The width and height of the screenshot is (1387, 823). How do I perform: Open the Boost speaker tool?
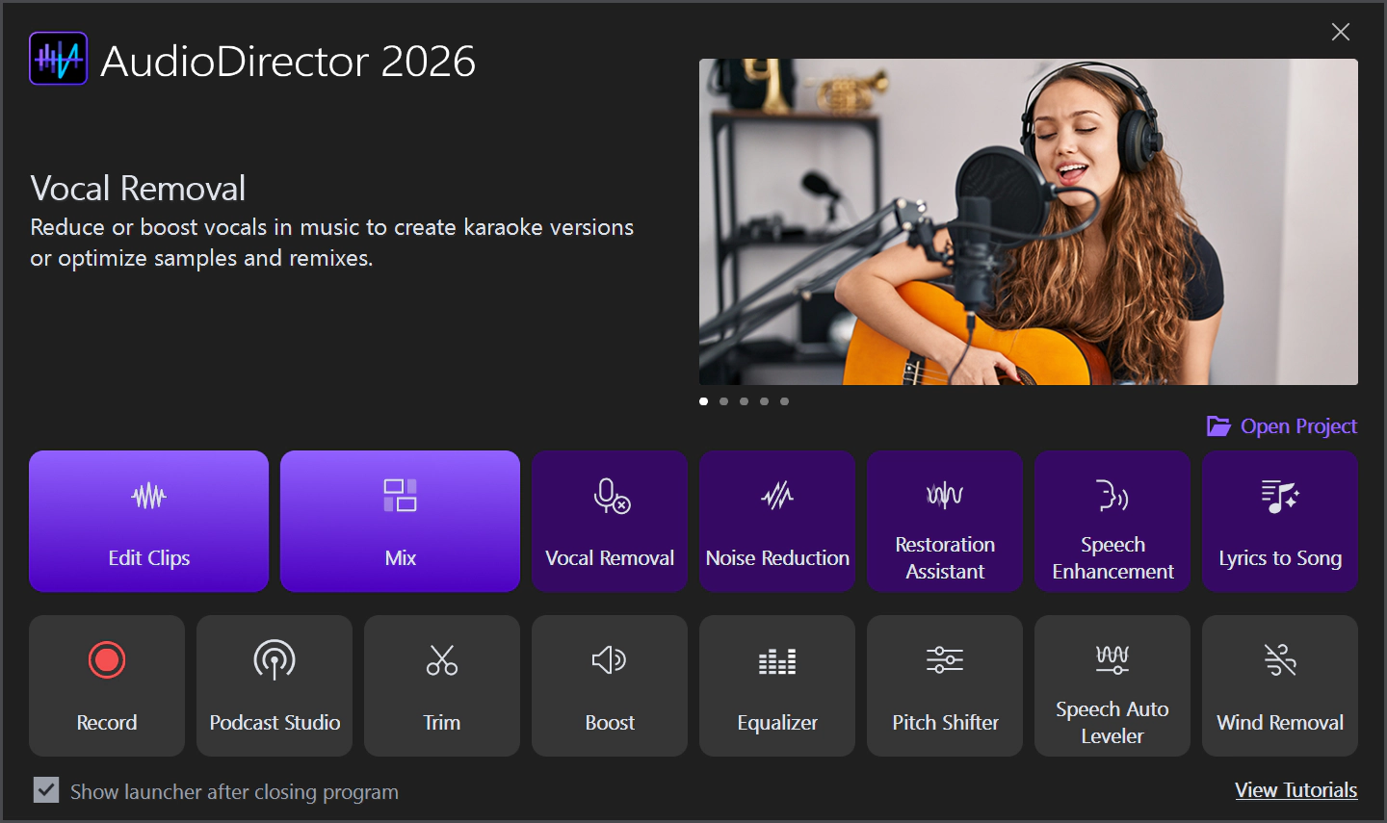[610, 685]
